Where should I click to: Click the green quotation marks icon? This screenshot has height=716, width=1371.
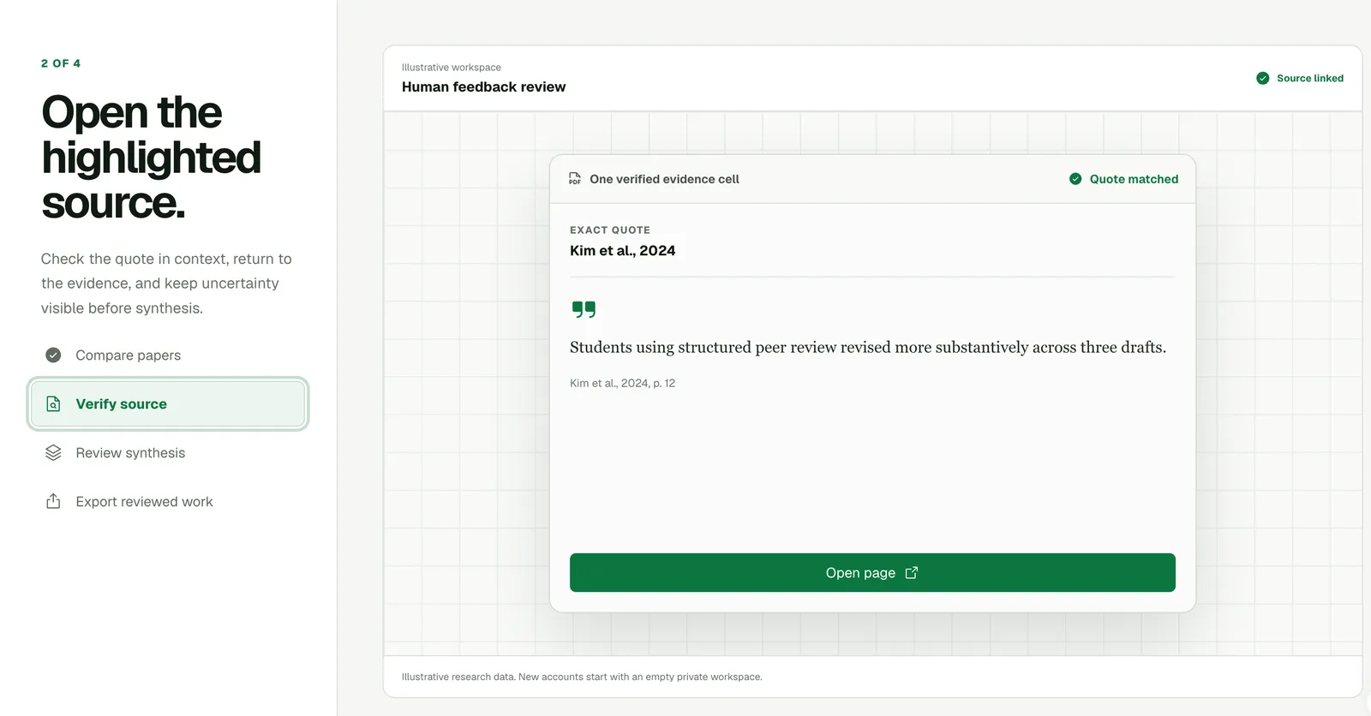(x=584, y=309)
